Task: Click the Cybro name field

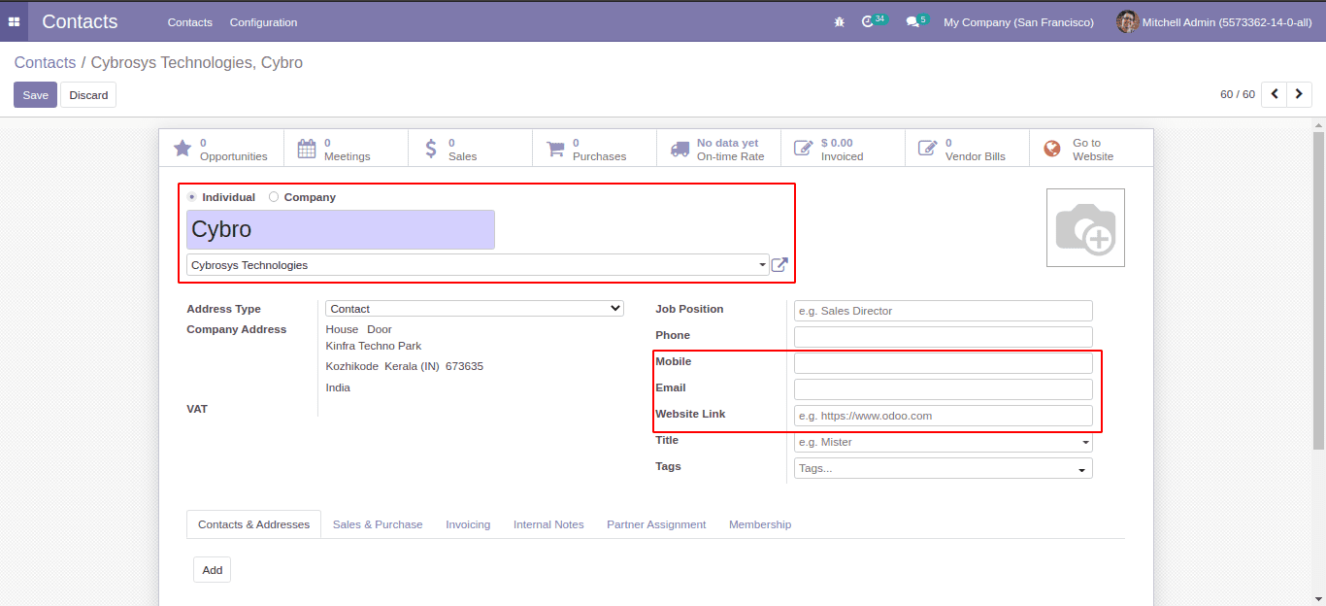Action: (341, 230)
